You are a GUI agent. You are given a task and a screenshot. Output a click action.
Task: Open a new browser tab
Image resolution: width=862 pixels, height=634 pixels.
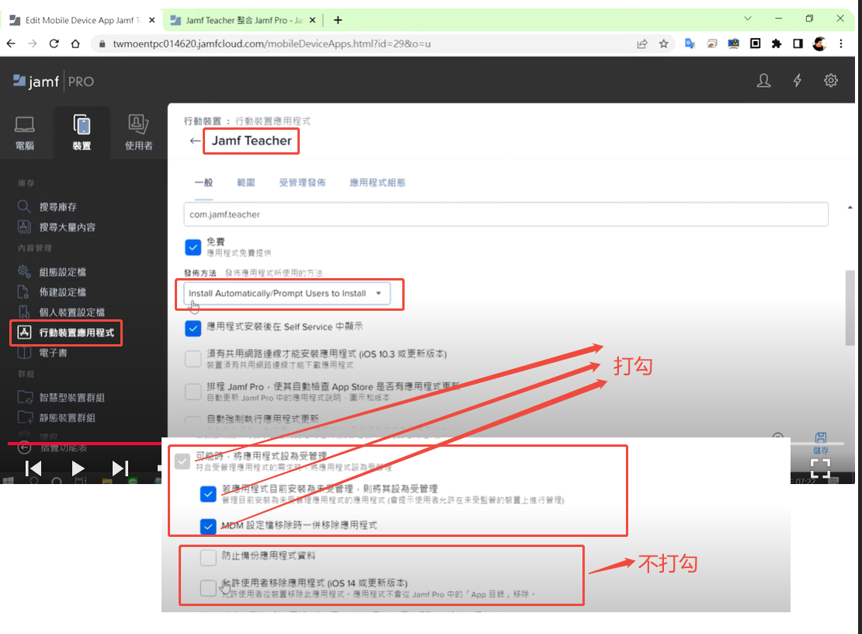coord(338,20)
